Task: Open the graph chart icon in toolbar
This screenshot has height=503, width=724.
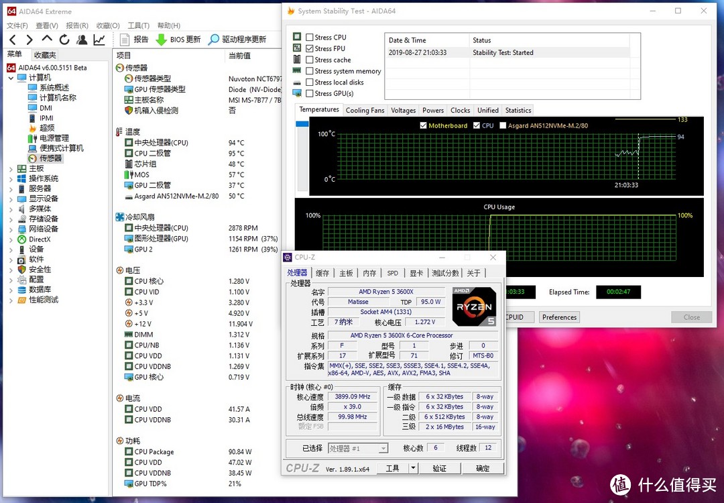Action: 99,40
